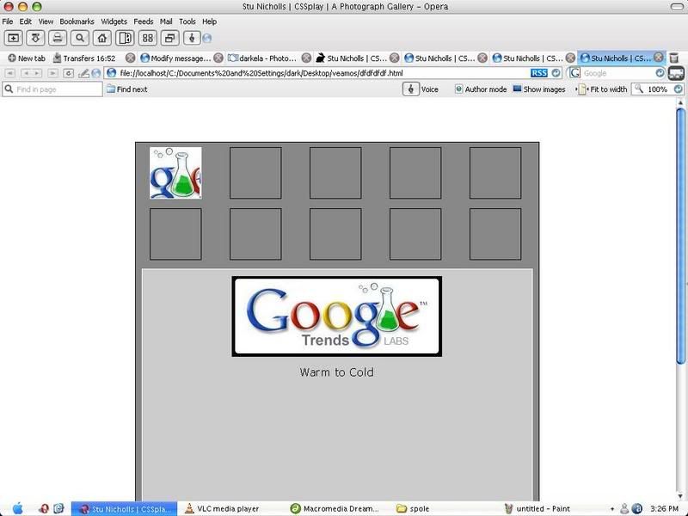Close the Transfers 16:52 tab
This screenshot has width=688, height=516.
tap(130, 58)
